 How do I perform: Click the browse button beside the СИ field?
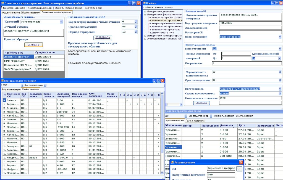click(239, 168)
